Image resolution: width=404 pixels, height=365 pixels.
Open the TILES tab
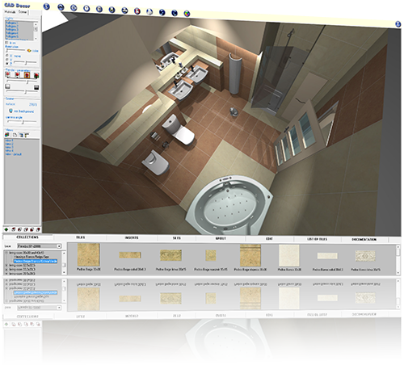tap(81, 237)
